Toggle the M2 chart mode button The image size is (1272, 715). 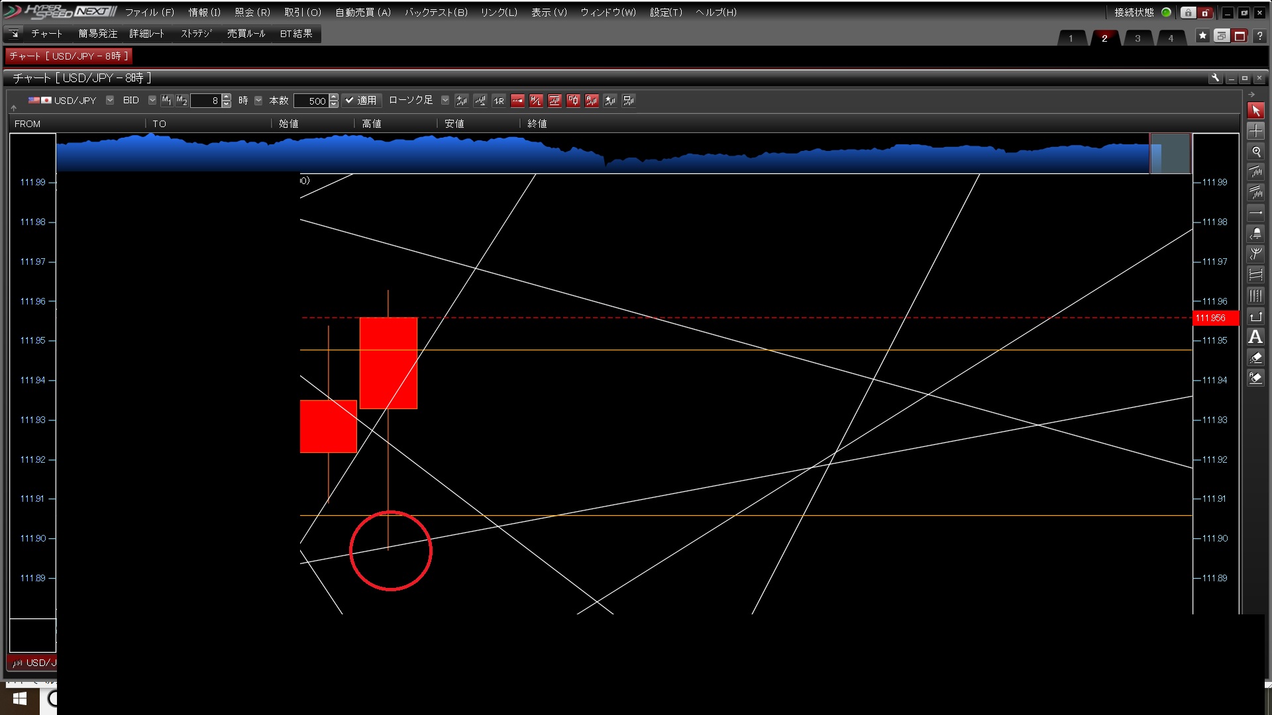tap(181, 101)
